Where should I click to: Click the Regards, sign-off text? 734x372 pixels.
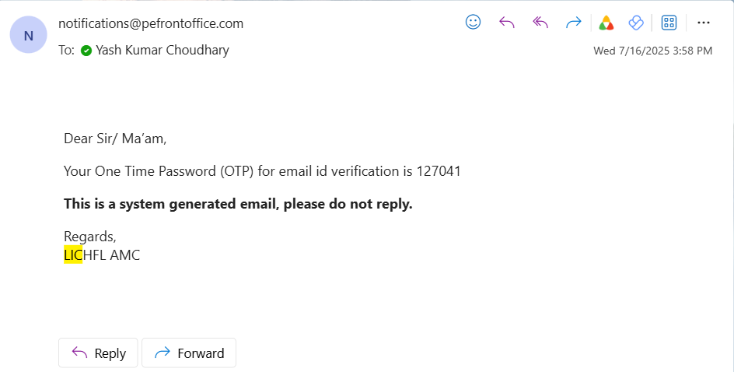pyautogui.click(x=89, y=237)
